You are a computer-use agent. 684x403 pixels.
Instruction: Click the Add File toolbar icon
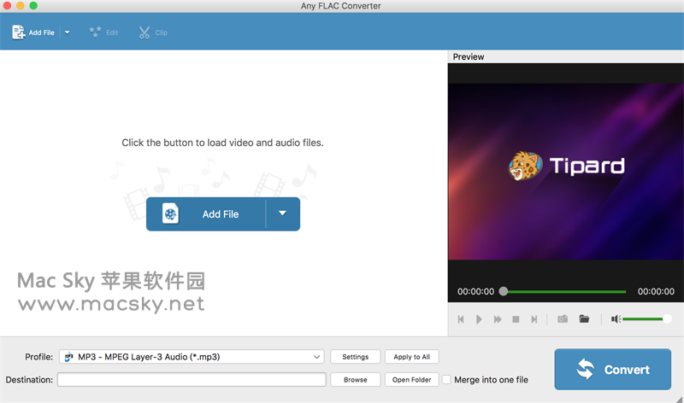18,32
